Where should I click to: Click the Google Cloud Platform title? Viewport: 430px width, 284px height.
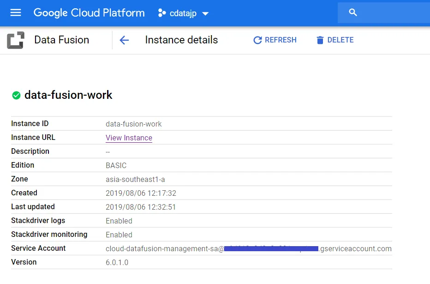pyautogui.click(x=89, y=13)
